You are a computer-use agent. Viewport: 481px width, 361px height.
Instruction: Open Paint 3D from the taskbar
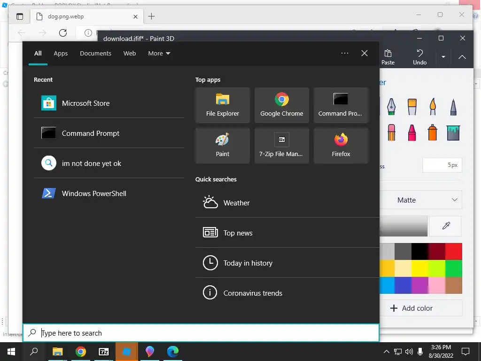coord(150,352)
